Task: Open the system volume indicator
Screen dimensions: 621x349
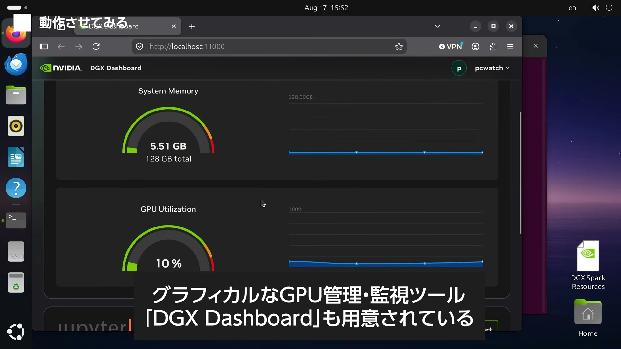Action: click(595, 8)
